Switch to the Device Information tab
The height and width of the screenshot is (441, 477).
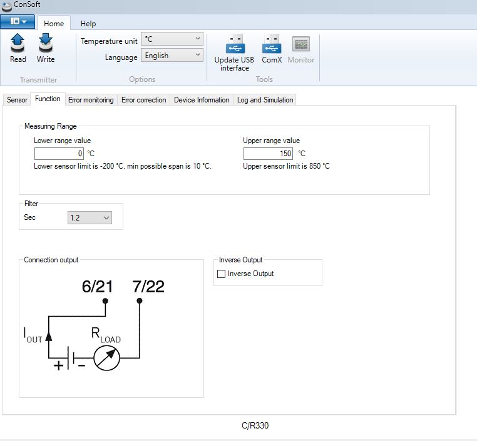click(202, 99)
